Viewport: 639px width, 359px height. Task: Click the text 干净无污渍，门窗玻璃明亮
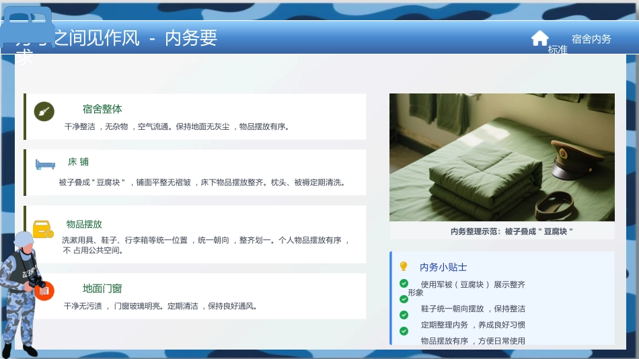tap(112, 306)
